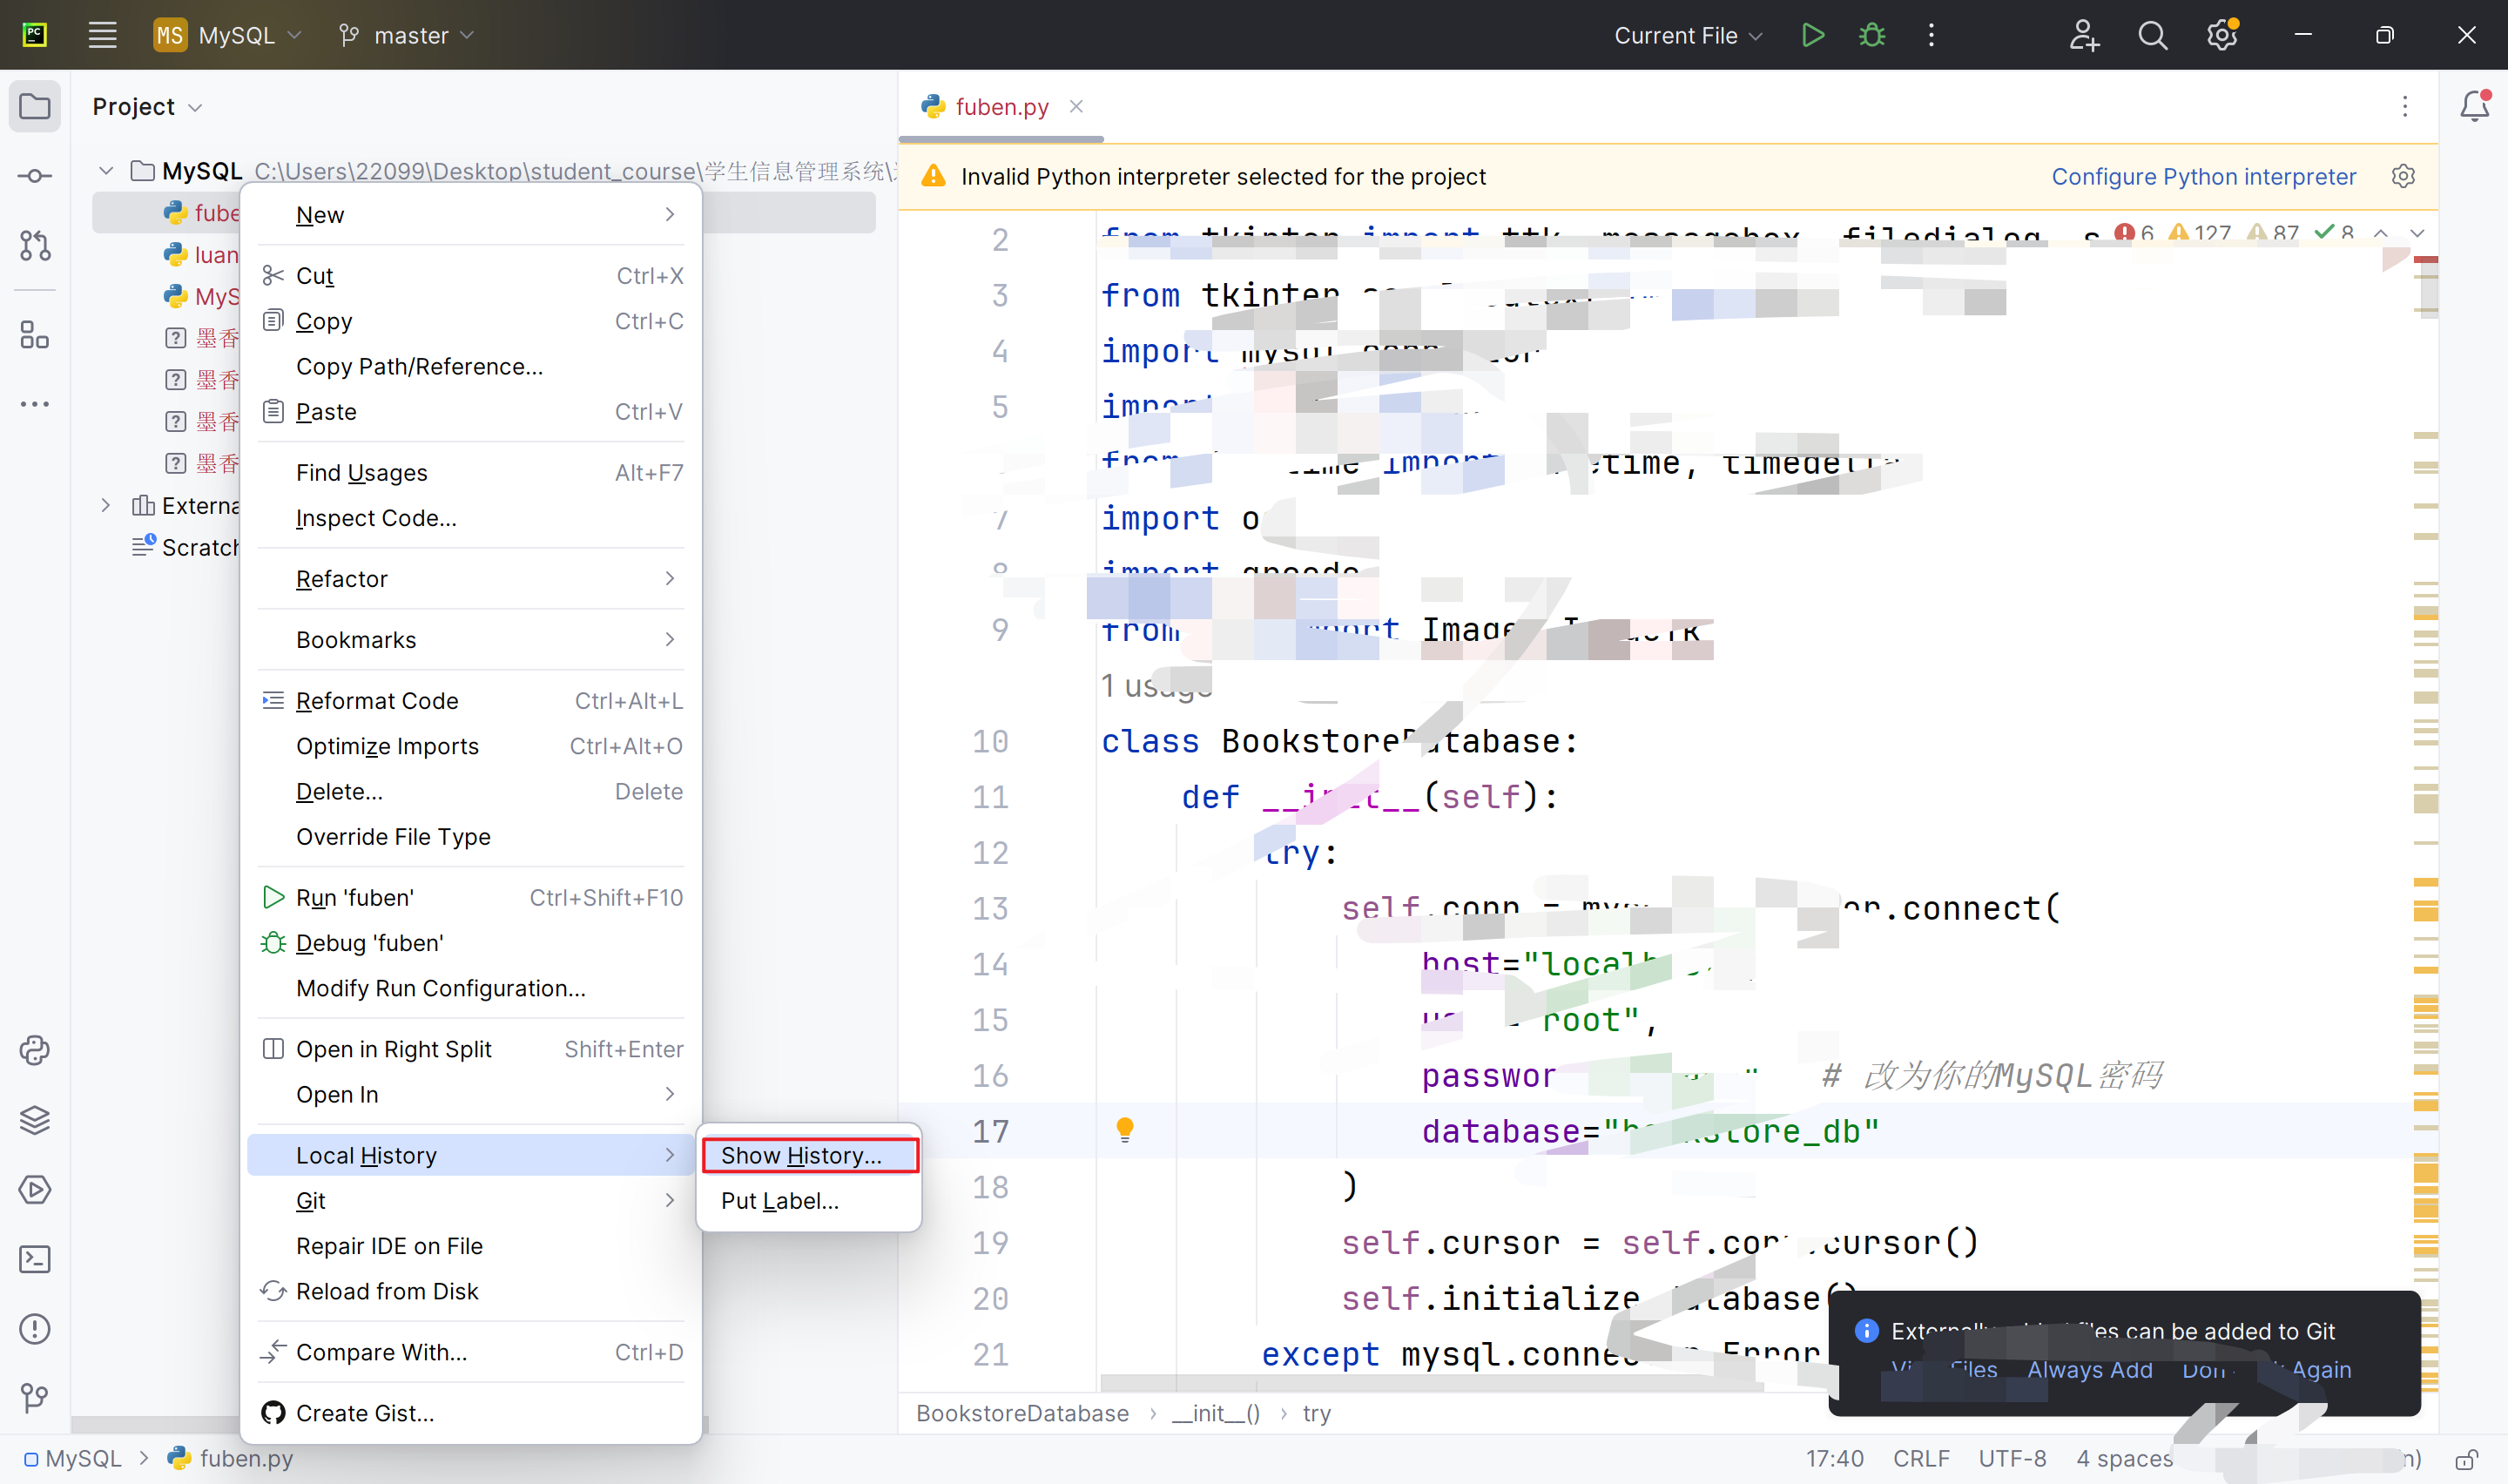This screenshot has height=1484, width=2508.
Task: Click Always Add in Git notification
Action: pyautogui.click(x=2089, y=1369)
